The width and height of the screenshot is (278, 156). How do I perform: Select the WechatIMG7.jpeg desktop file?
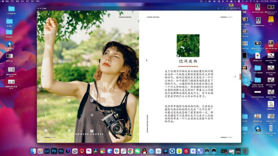tap(258, 7)
